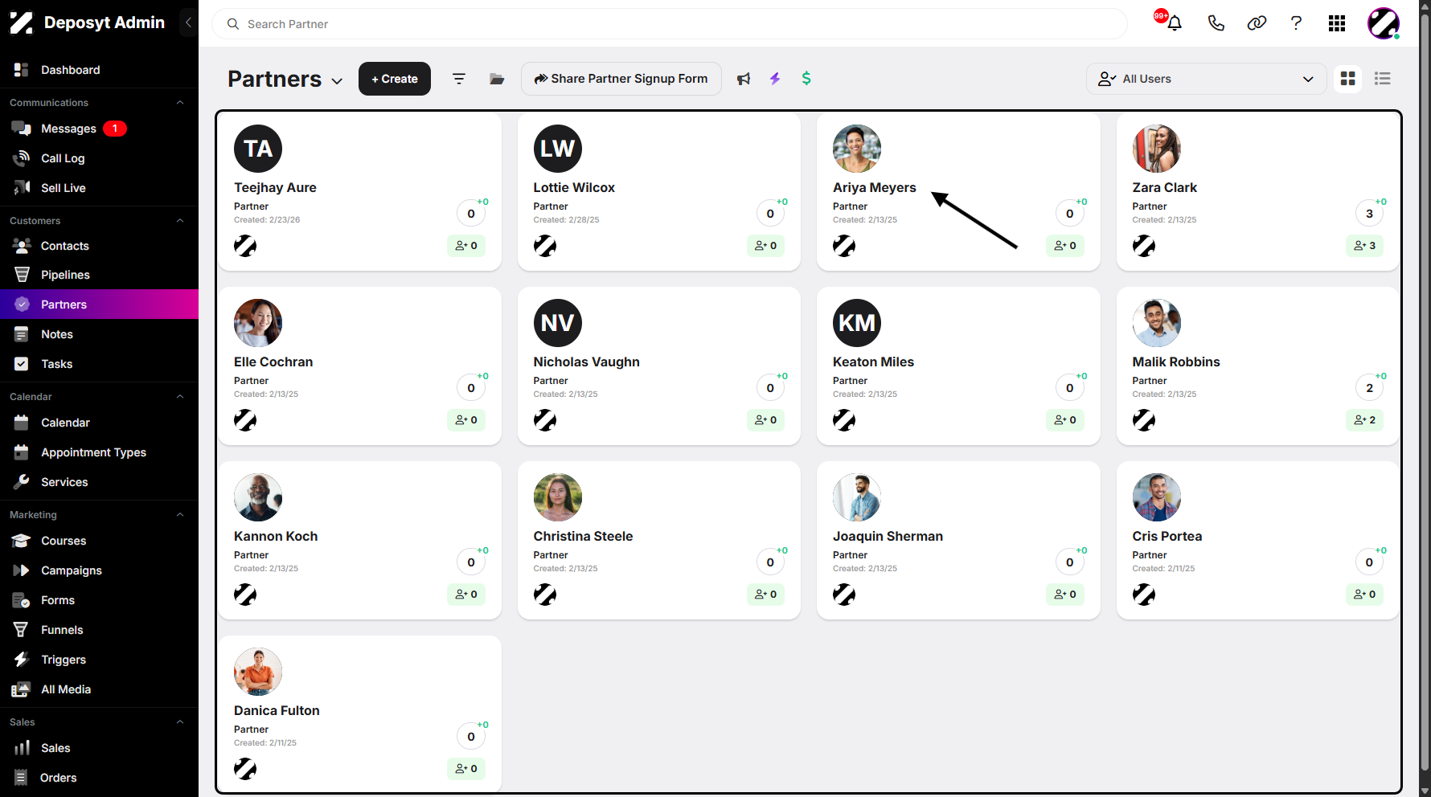Open the link chain icon in header
The height and width of the screenshot is (797, 1431).
pyautogui.click(x=1257, y=23)
